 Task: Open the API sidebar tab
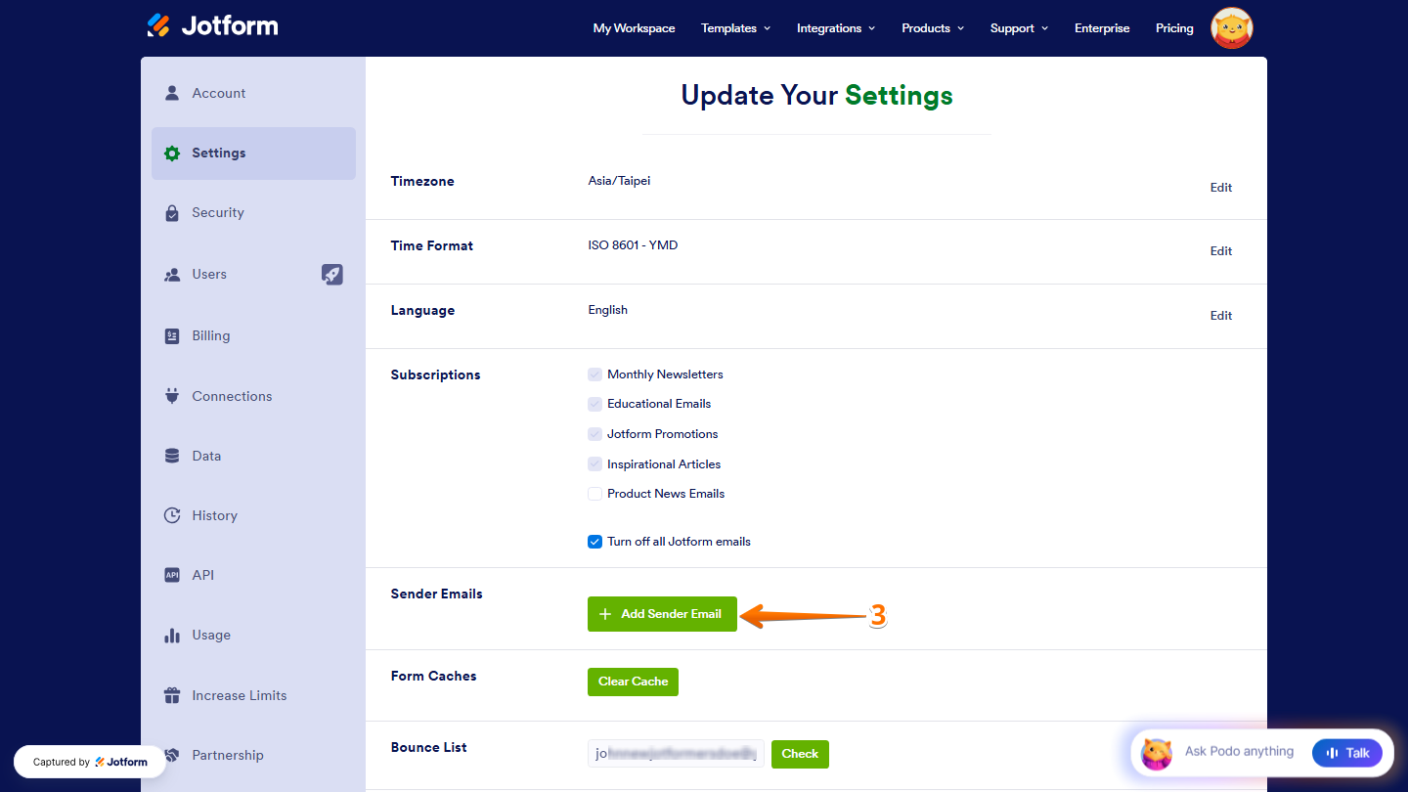pos(253,575)
